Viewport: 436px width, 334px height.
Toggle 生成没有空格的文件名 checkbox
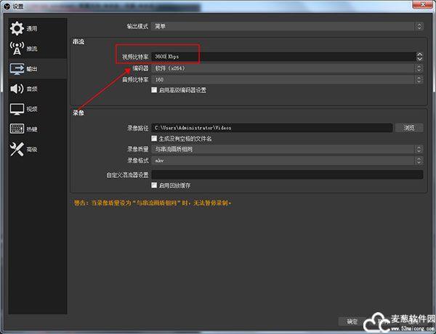click(x=154, y=138)
